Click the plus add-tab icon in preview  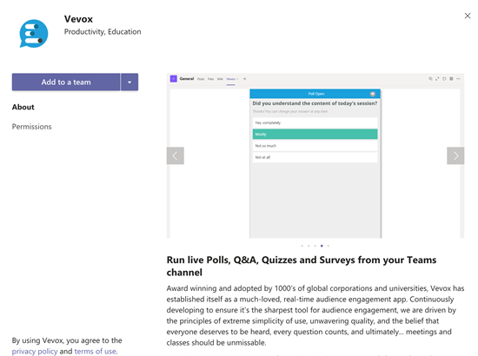pyautogui.click(x=244, y=79)
